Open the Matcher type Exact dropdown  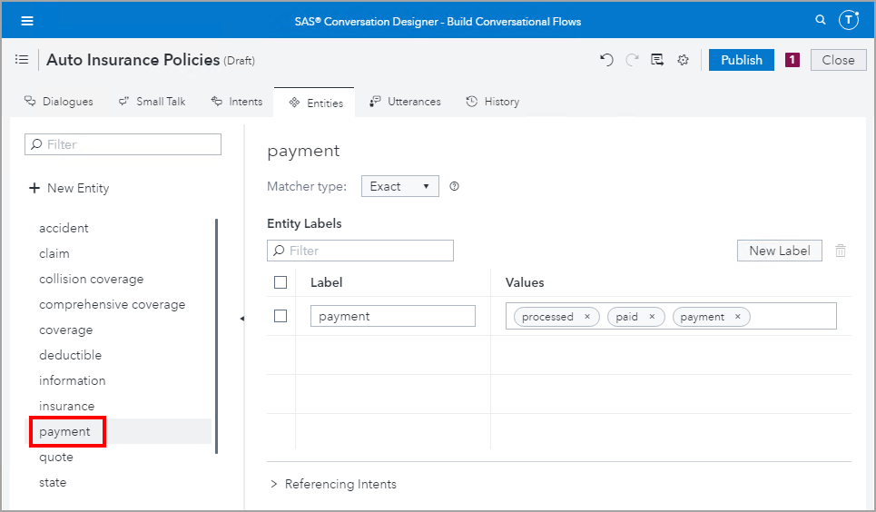tap(400, 186)
